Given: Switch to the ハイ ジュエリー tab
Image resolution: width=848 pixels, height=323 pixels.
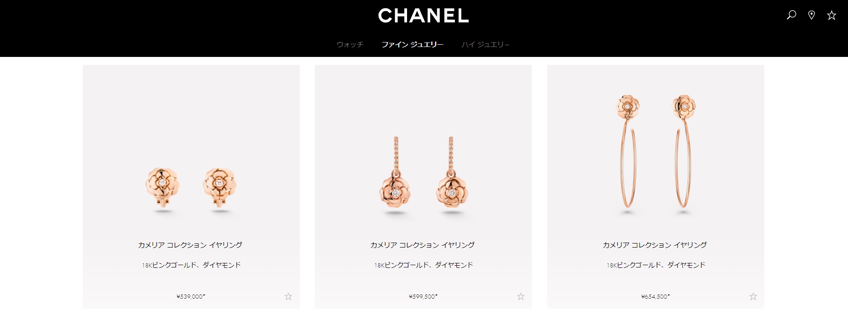Looking at the screenshot, I should (x=485, y=44).
